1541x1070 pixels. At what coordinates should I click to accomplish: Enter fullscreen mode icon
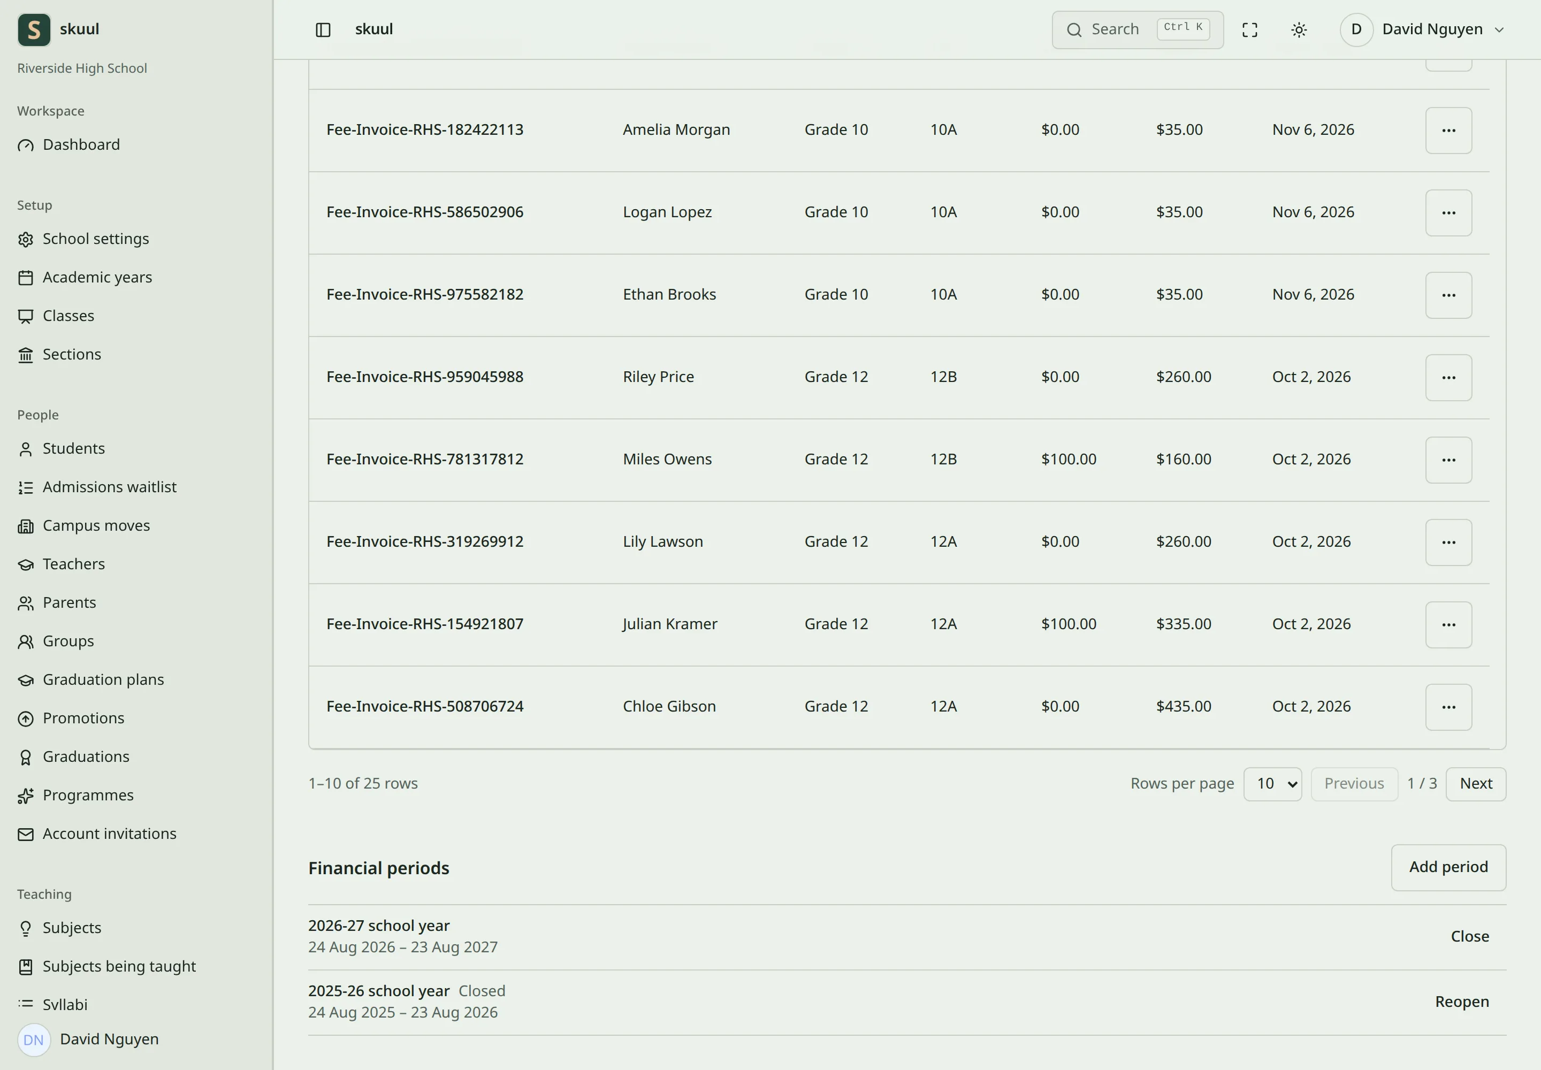[x=1249, y=29]
